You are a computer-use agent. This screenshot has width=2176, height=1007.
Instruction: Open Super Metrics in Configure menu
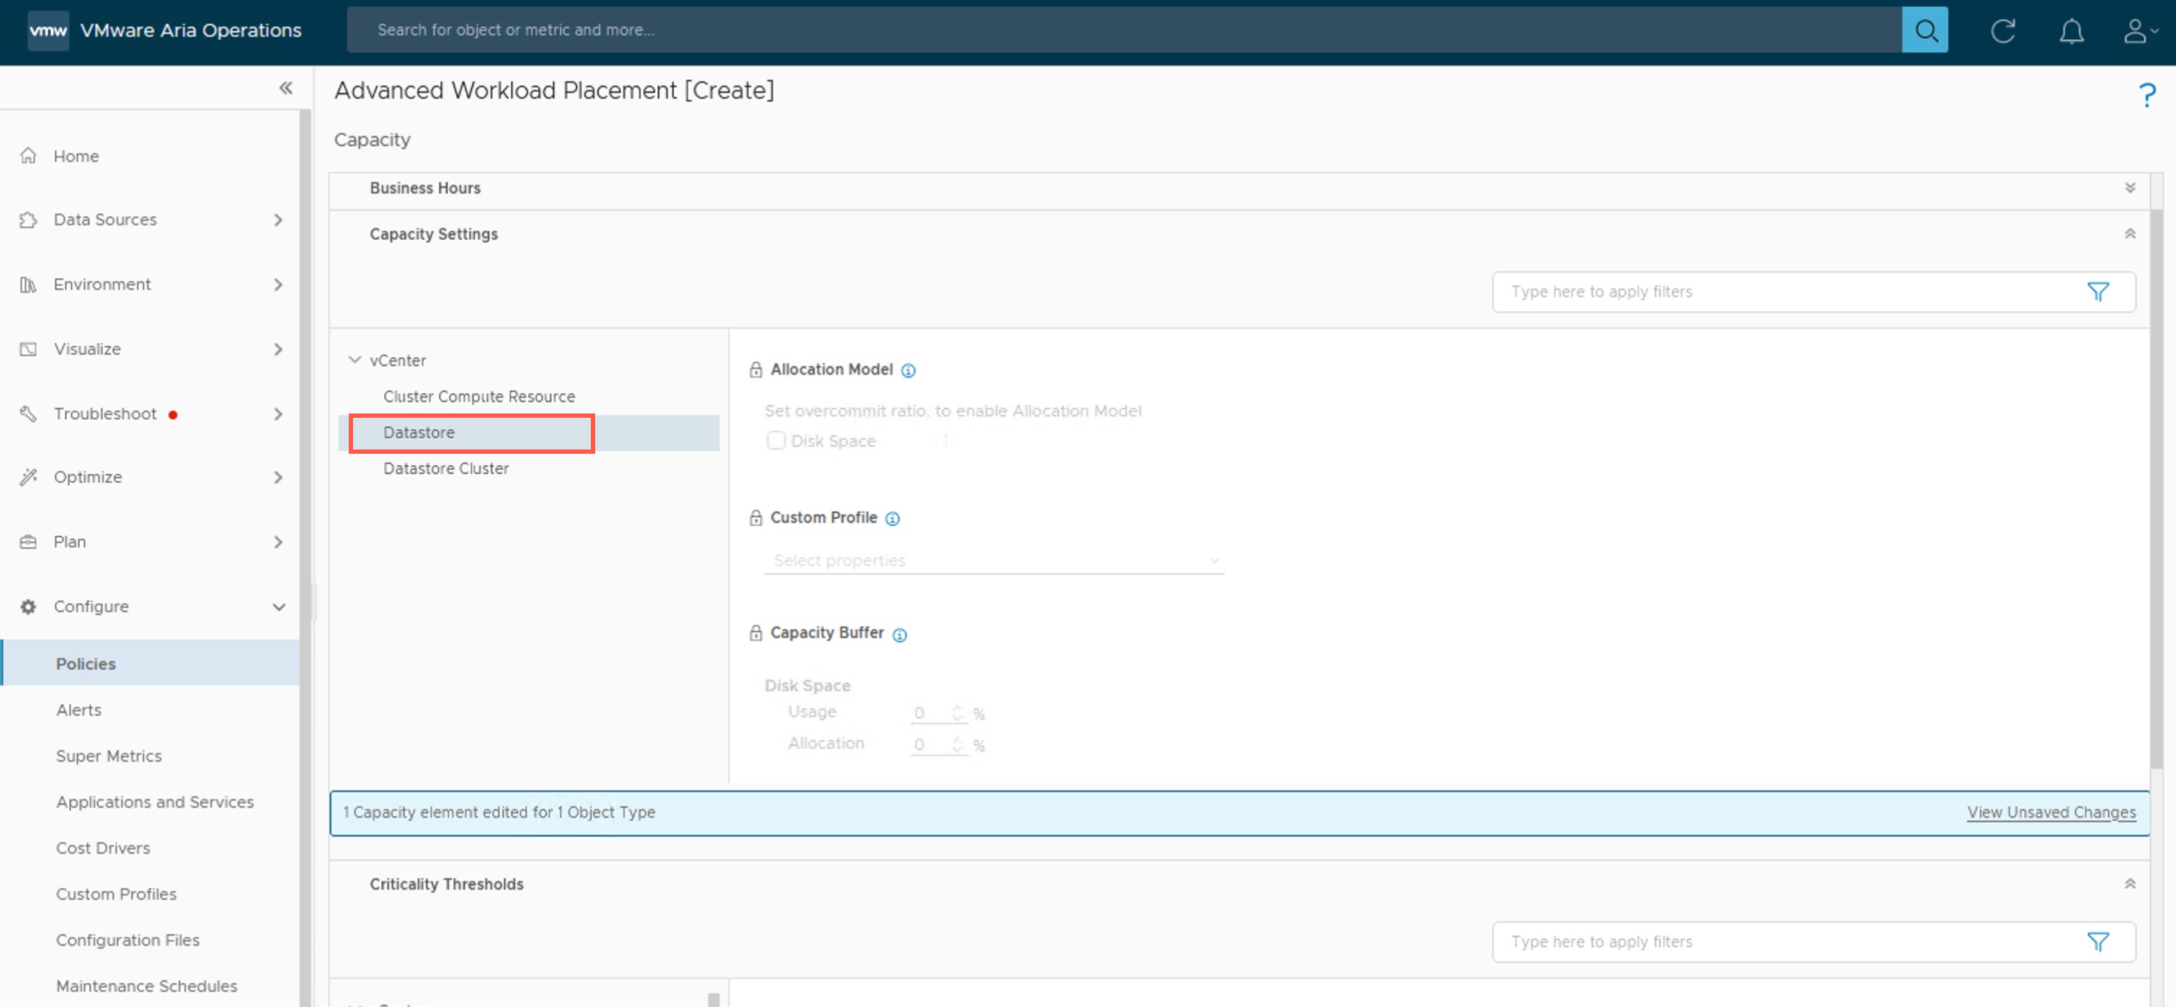click(108, 756)
